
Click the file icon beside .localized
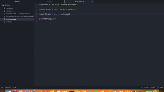(x=5, y=11)
